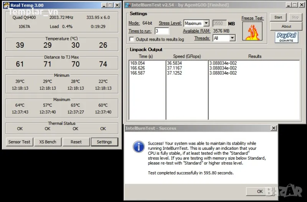Minimize the Real Temp window
Image resolution: width=307 pixels, height=202 pixels.
[103, 5]
